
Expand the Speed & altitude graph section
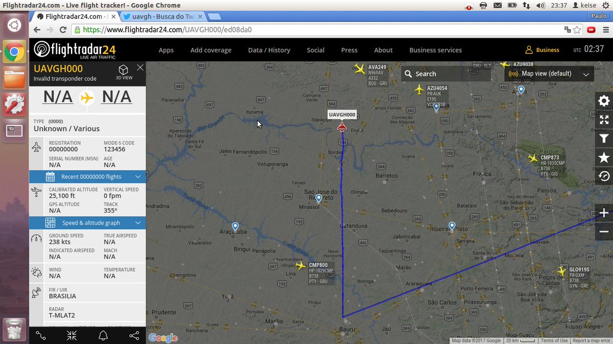pos(87,223)
